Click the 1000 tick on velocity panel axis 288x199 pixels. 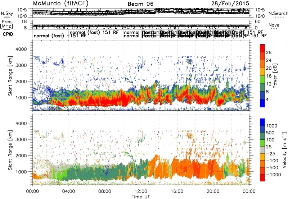pos(22,172)
